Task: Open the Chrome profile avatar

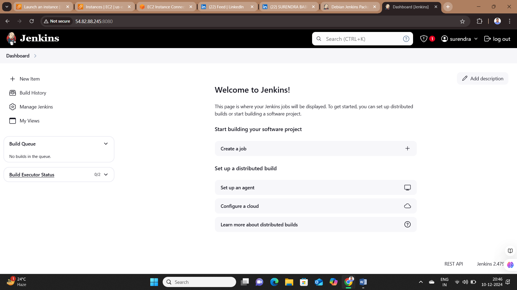Action: [497, 21]
